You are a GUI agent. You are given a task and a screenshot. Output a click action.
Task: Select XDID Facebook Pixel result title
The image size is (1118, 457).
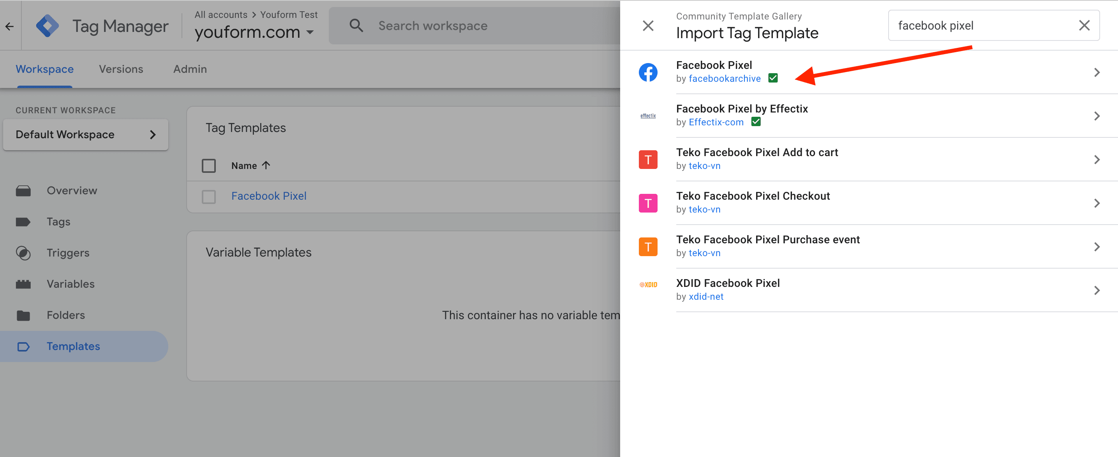click(x=728, y=283)
